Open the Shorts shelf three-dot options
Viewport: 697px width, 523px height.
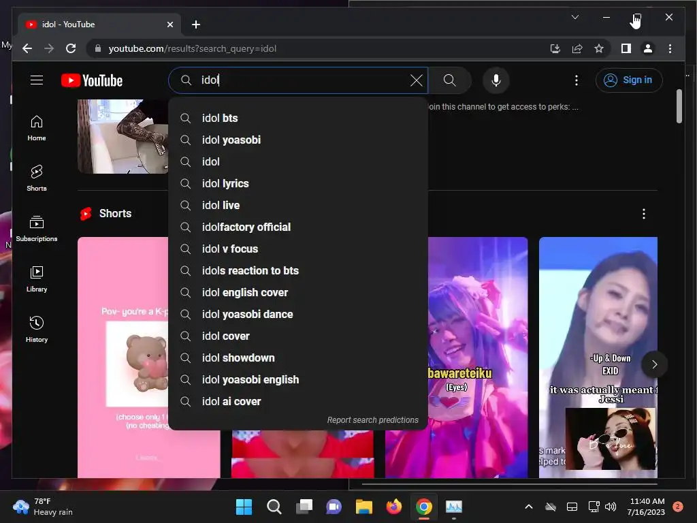coord(644,214)
